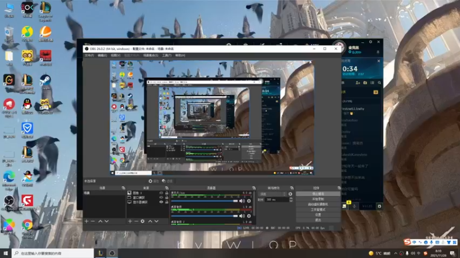Click search icon in League friends list
460x258 pixels.
pos(379,83)
